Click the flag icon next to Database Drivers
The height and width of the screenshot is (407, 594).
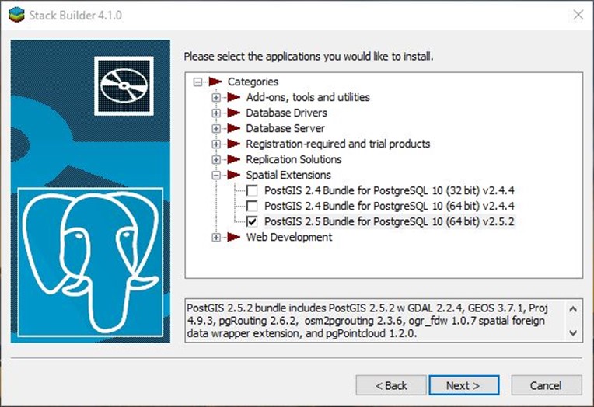(x=234, y=113)
